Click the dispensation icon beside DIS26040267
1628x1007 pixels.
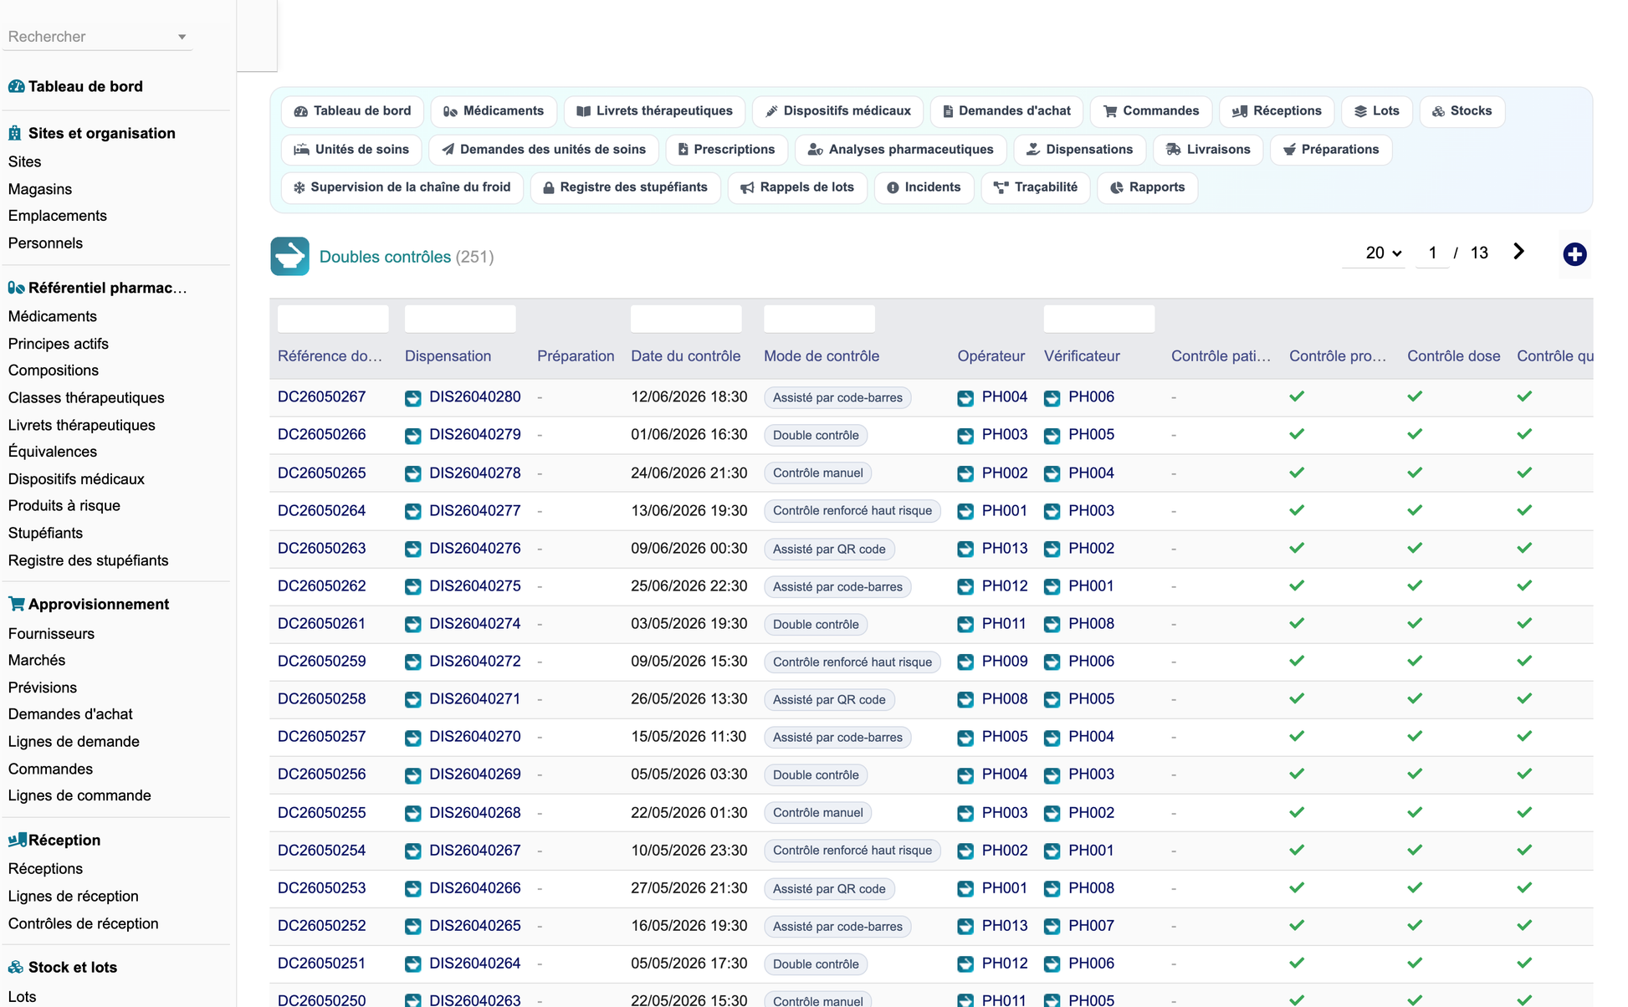(x=413, y=851)
